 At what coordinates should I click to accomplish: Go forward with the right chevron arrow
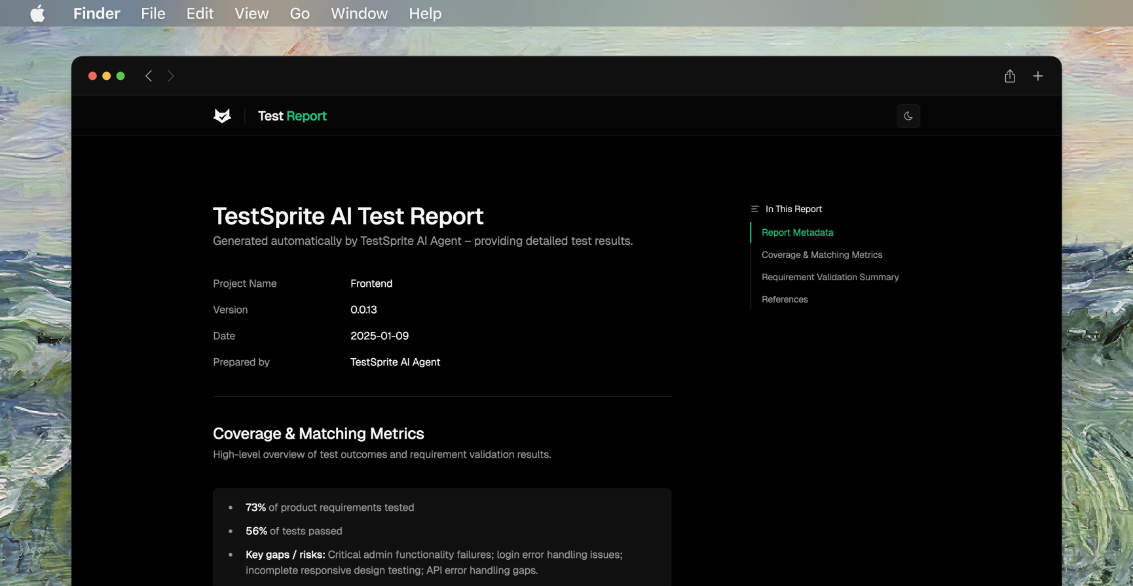coord(171,76)
